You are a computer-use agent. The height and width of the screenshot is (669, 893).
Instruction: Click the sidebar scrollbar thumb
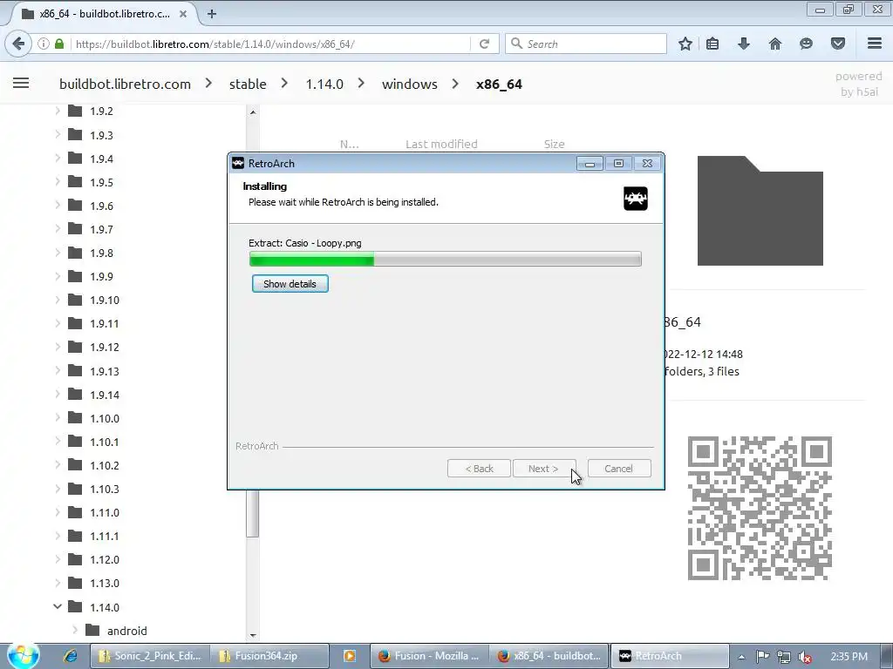coord(252,513)
